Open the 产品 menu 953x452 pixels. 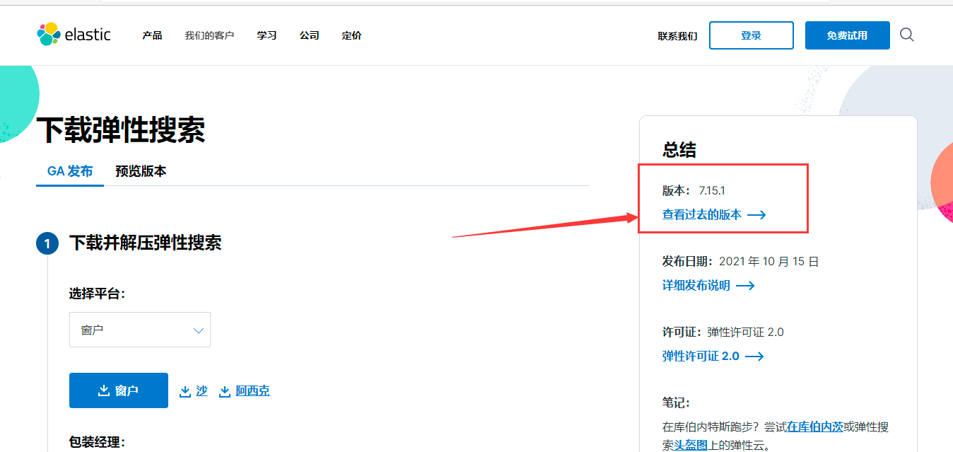(152, 35)
